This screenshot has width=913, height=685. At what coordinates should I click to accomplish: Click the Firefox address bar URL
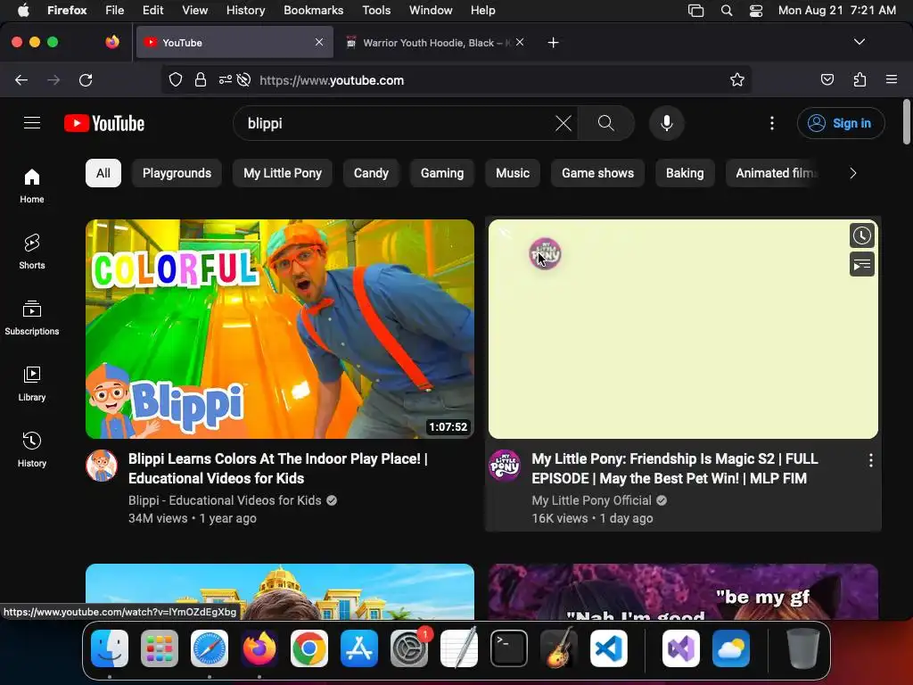(x=332, y=80)
